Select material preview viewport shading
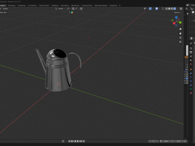 (172, 9)
